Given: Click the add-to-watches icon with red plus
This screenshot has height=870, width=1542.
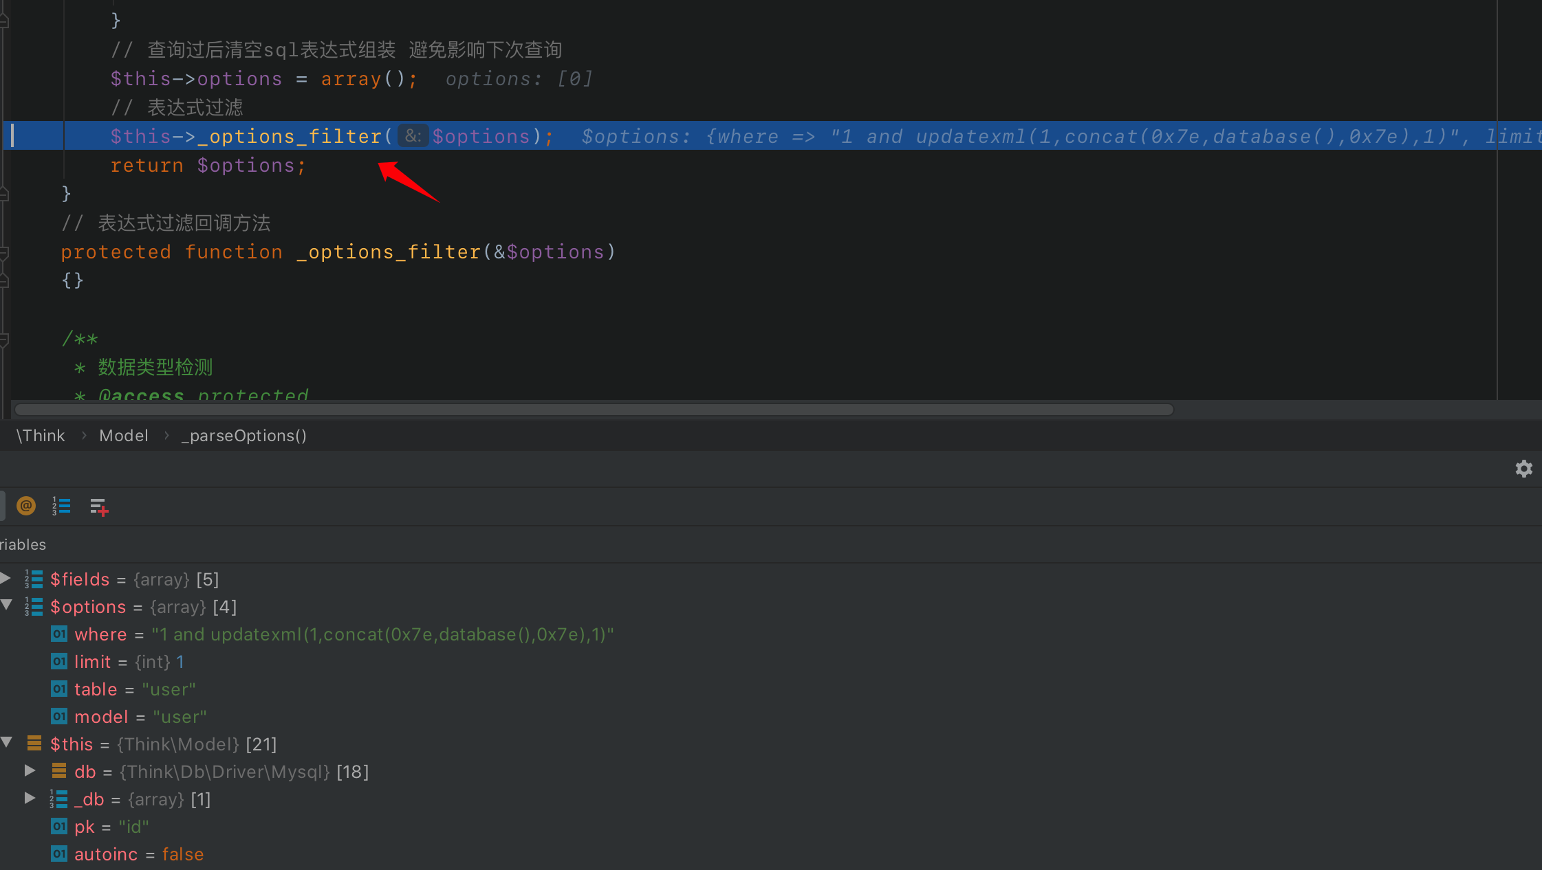Looking at the screenshot, I should (x=99, y=507).
